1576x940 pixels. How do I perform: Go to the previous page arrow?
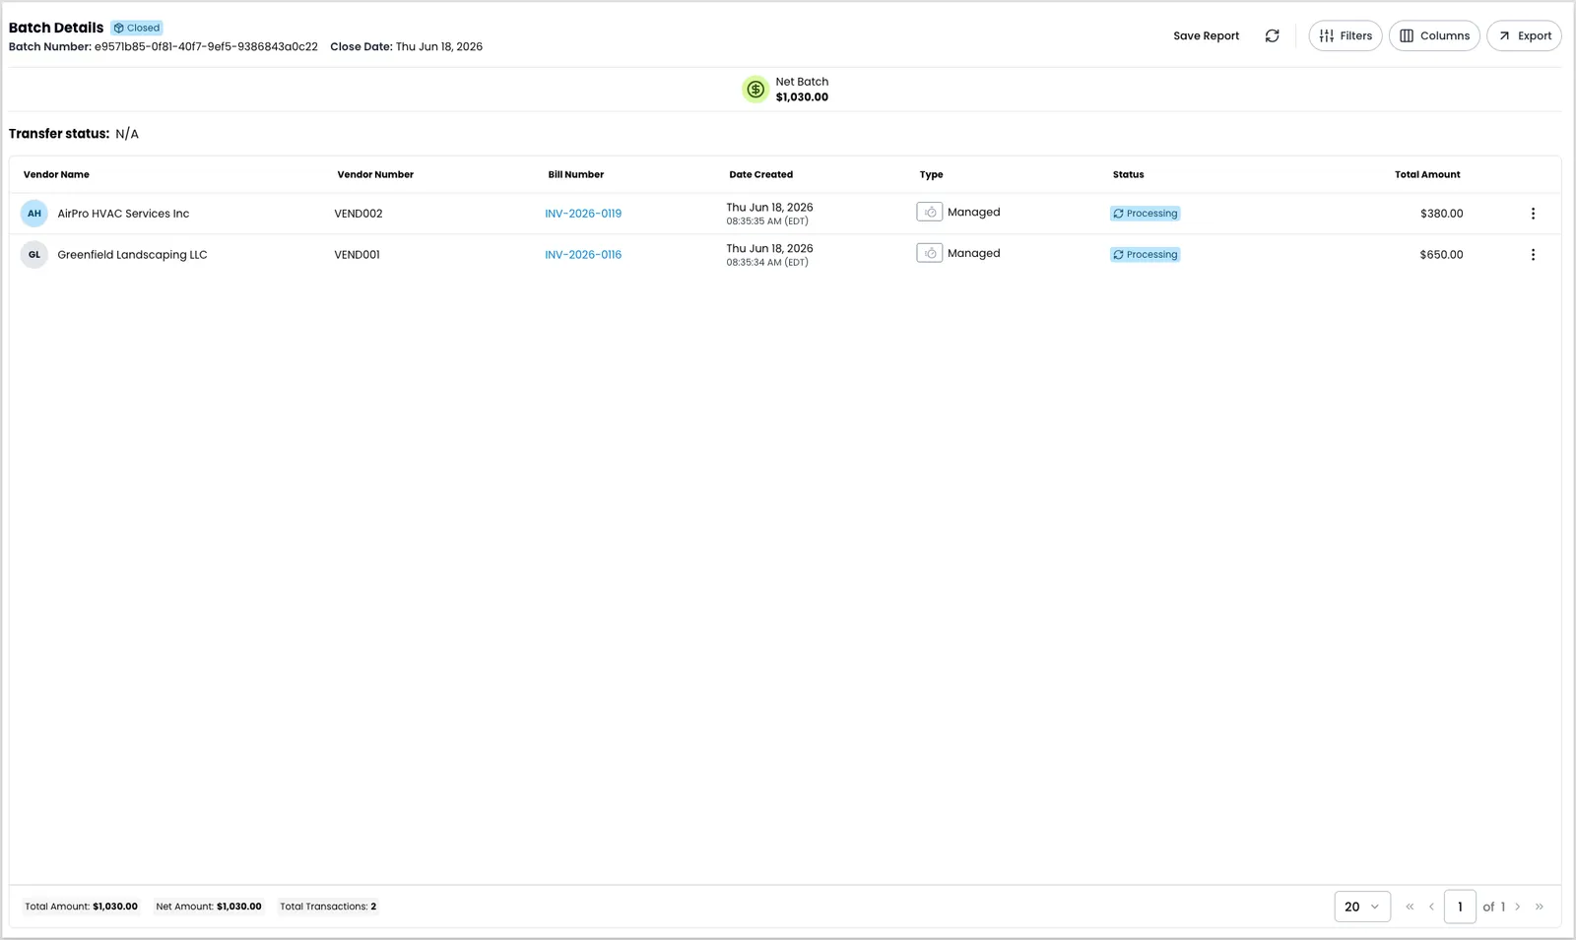(1431, 907)
